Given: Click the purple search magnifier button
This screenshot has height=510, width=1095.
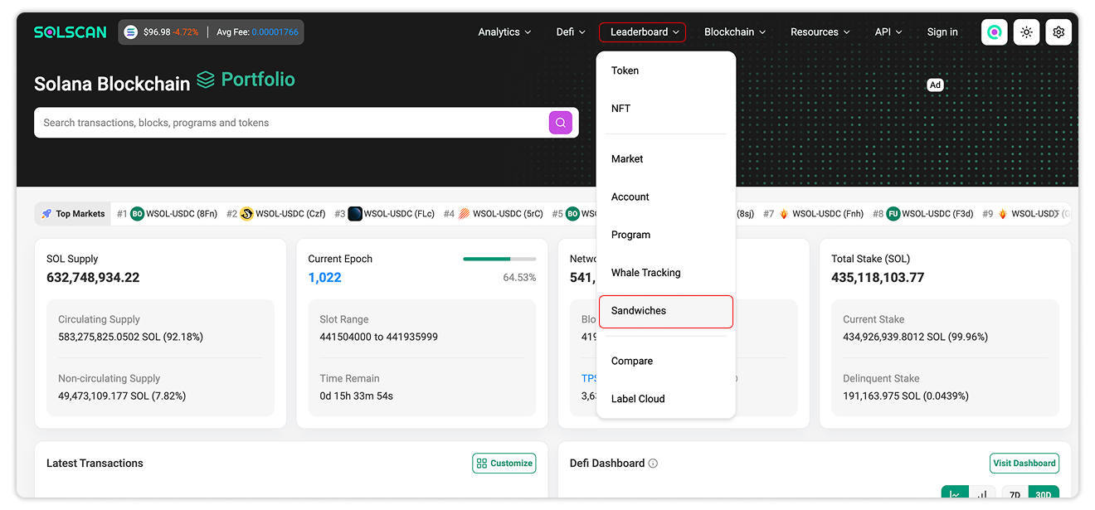Looking at the screenshot, I should pyautogui.click(x=561, y=123).
